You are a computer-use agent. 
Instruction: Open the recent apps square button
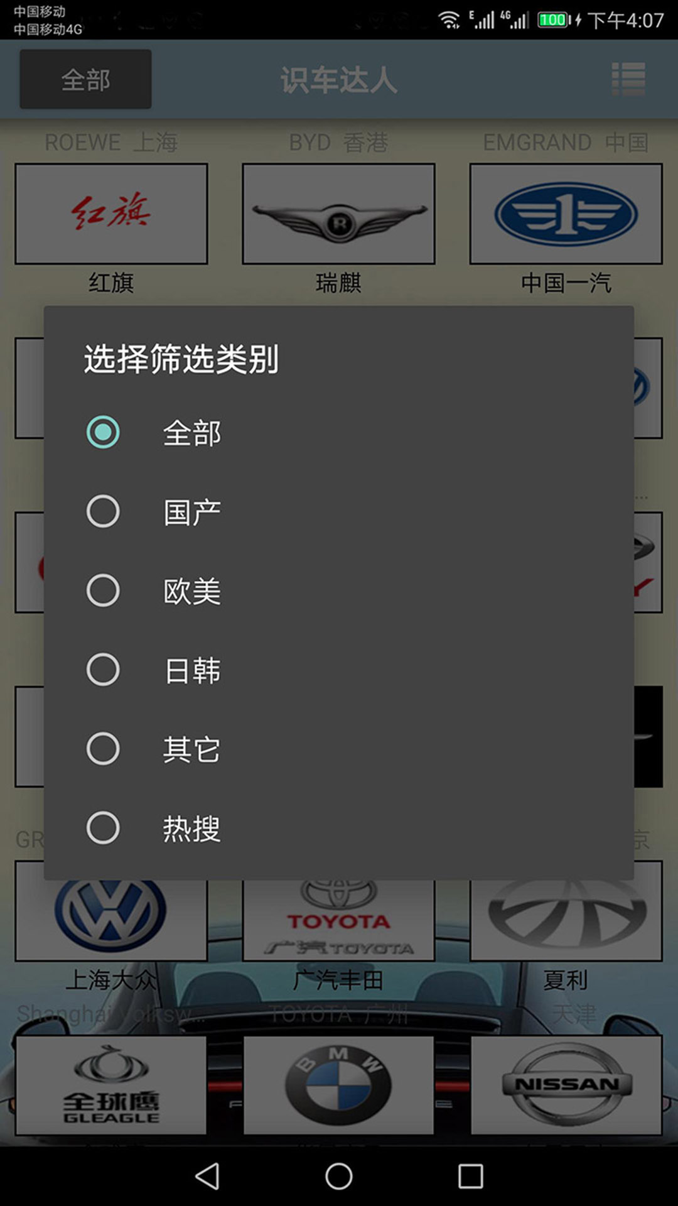471,1176
